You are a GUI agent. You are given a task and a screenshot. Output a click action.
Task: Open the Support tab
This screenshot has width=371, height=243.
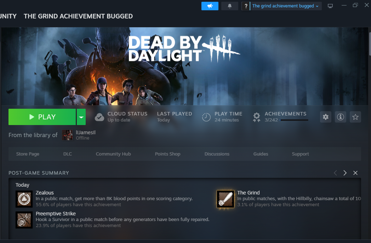[x=300, y=154]
